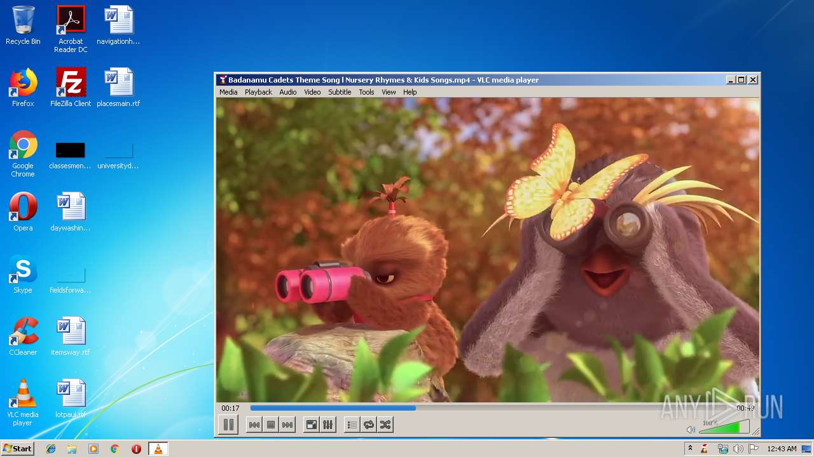Click the VLC cone tray icon

[705, 449]
